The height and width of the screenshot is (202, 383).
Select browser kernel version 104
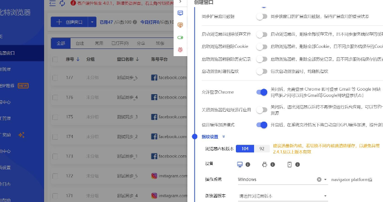point(245,149)
